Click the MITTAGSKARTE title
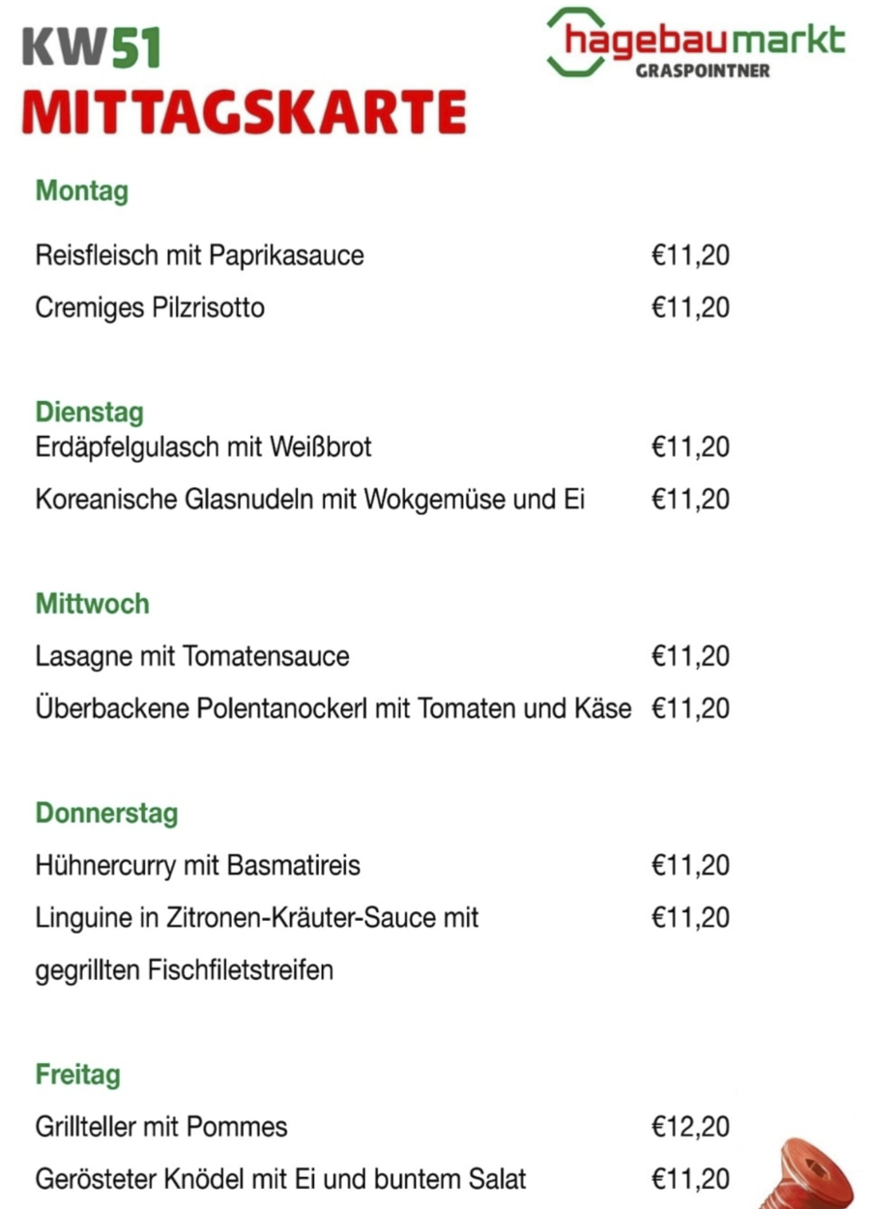This screenshot has width=870, height=1209. (x=244, y=111)
